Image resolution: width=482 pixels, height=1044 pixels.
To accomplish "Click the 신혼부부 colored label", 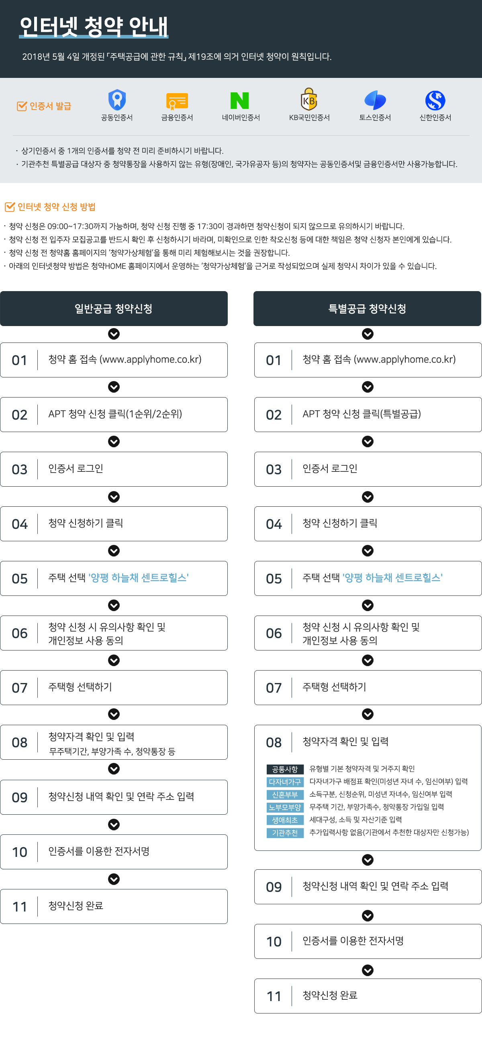I will click(285, 795).
